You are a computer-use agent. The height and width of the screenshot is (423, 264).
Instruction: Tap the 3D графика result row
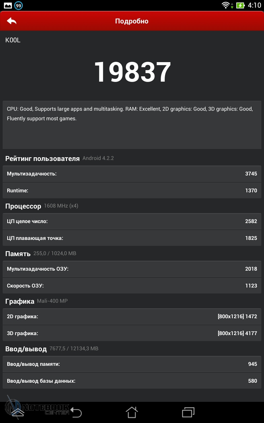point(132,333)
